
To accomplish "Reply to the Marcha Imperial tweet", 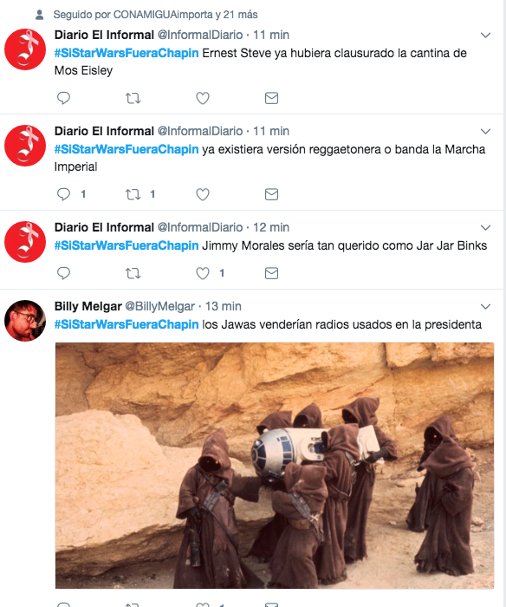I will point(63,194).
